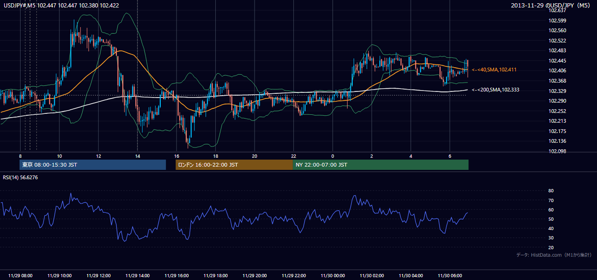The image size is (597, 280).
Task: Click the 11/29 20:00 time label
Action: pyautogui.click(x=255, y=276)
